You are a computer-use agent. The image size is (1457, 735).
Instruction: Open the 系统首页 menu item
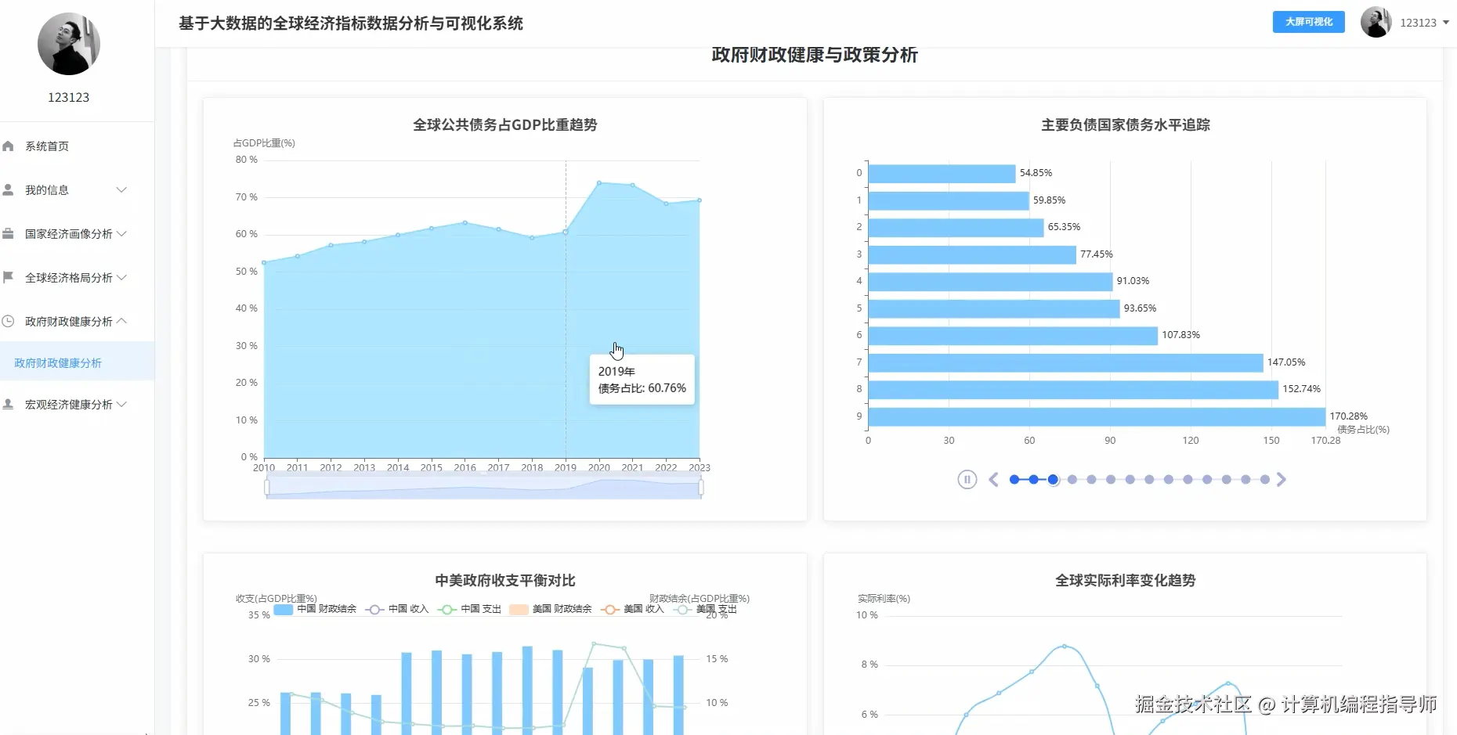(47, 146)
